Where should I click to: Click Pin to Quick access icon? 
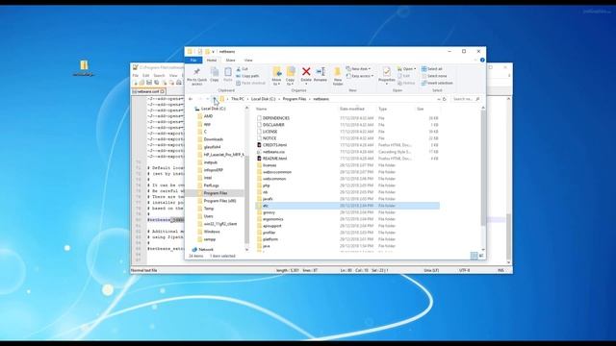(x=196, y=73)
